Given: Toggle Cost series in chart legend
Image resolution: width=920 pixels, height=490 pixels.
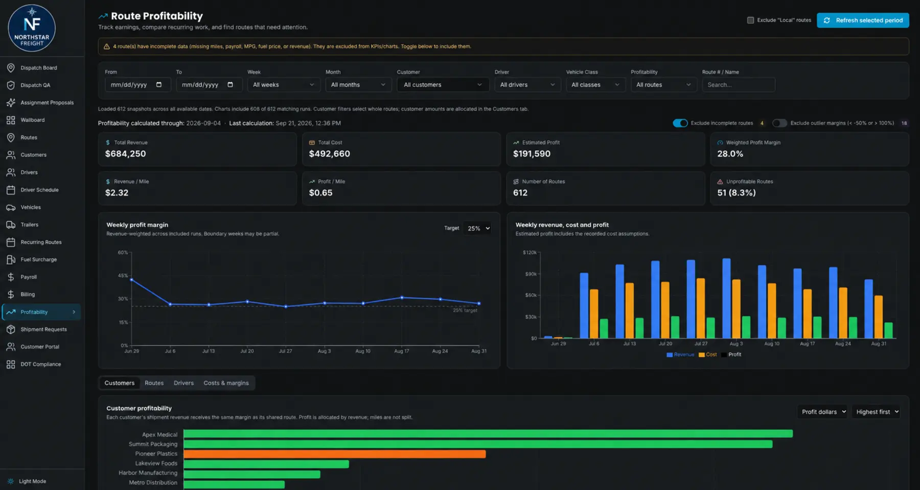Looking at the screenshot, I should tap(708, 355).
